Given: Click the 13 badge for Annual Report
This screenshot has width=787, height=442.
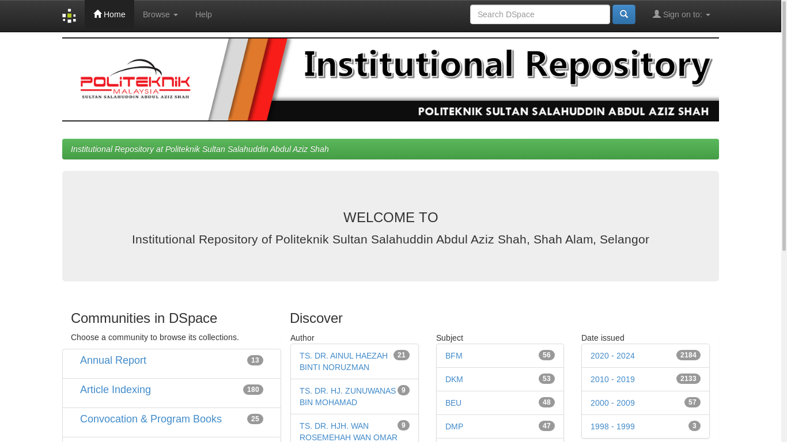Looking at the screenshot, I should [x=255, y=360].
